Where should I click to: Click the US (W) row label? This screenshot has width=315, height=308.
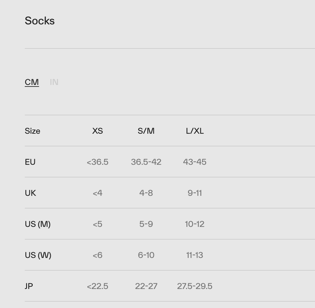click(37, 255)
